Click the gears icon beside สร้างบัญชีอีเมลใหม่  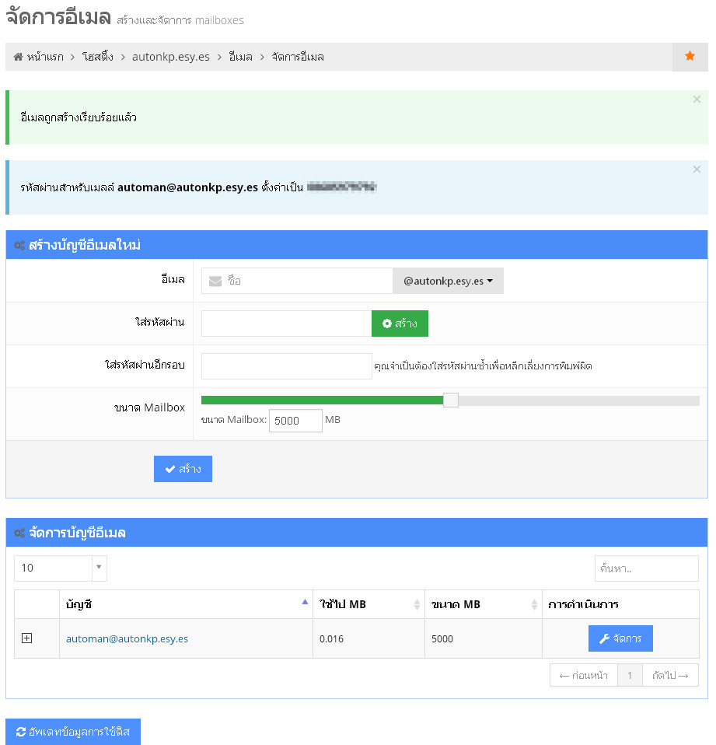[19, 245]
